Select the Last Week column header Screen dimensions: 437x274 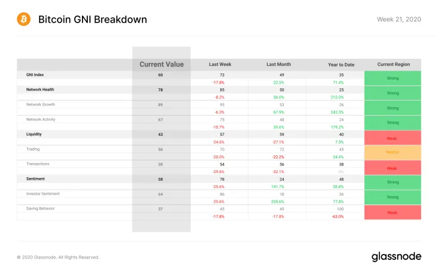[x=220, y=64]
